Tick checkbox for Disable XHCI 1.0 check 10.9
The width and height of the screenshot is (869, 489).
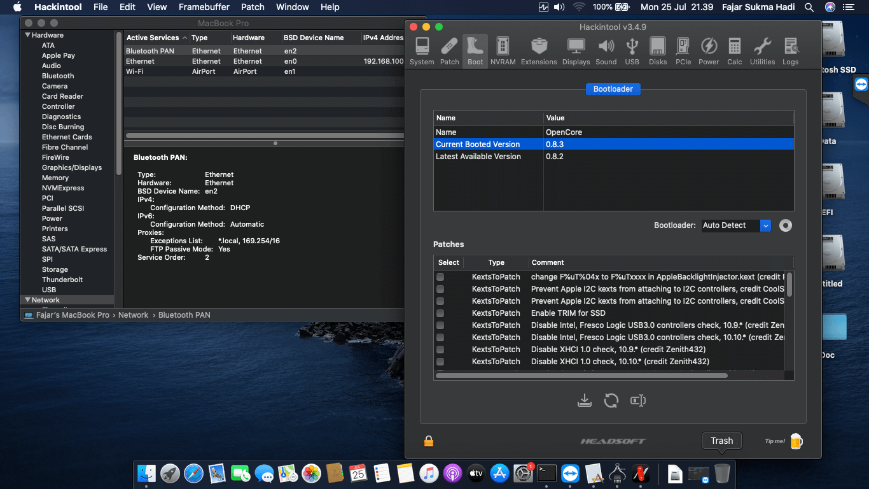pos(440,350)
